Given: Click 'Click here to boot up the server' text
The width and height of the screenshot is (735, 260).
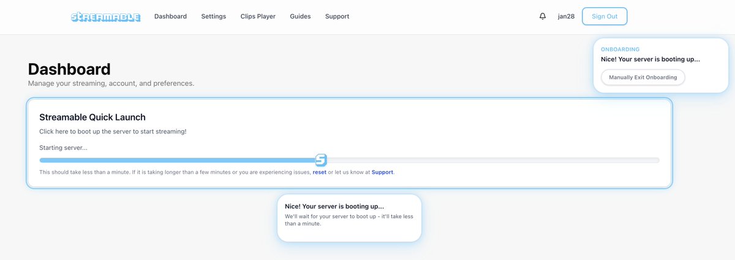Looking at the screenshot, I should (113, 132).
